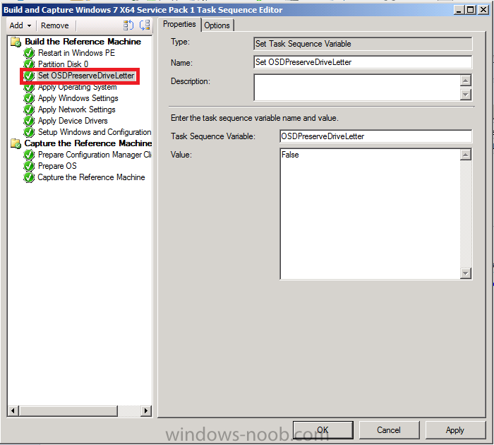Click the check icon for Setup Windows and Configuration

point(29,132)
